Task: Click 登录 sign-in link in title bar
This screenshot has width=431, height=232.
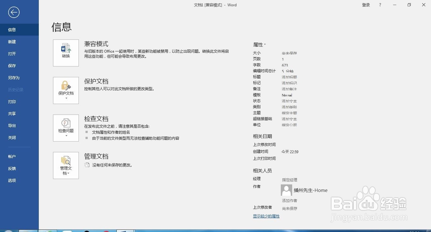Action: (366, 5)
